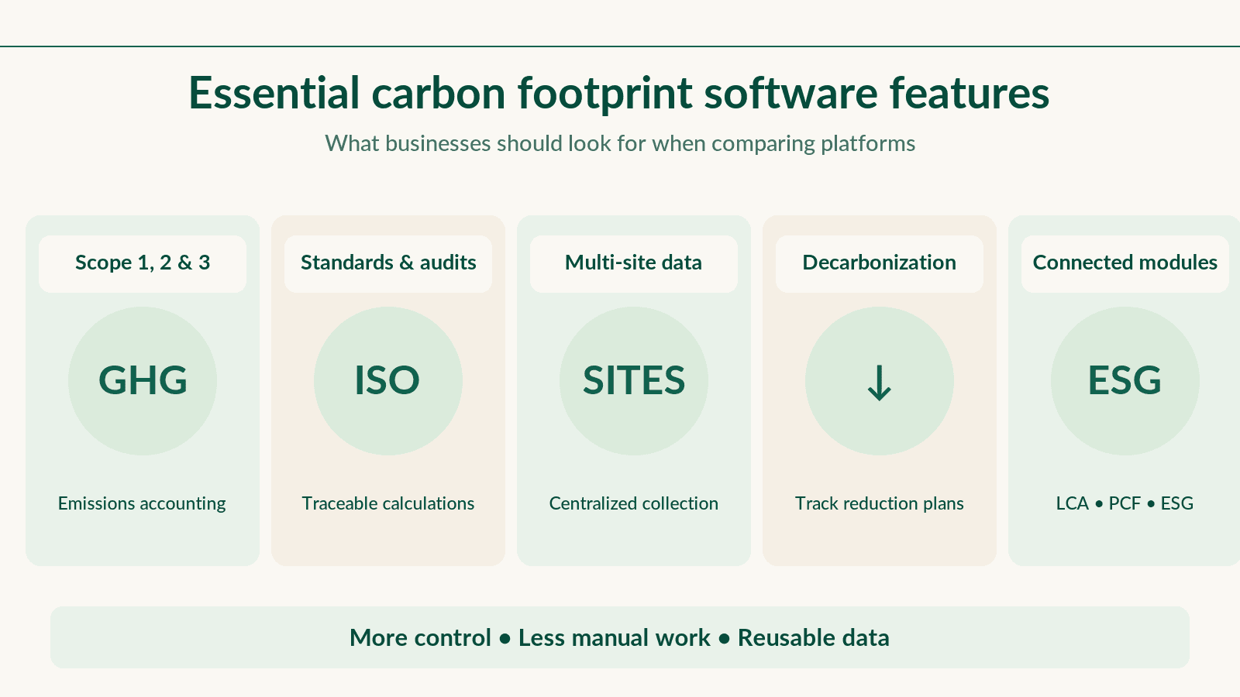Click the ISO circle icon
This screenshot has height=697, width=1240.
pos(388,380)
